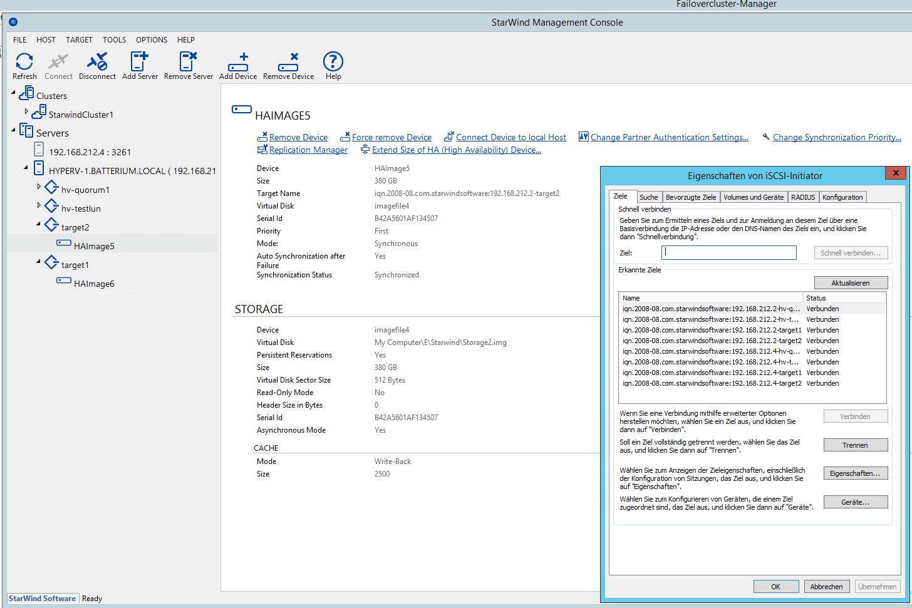Collapse the target2 node
912x608 pixels.
38,224
